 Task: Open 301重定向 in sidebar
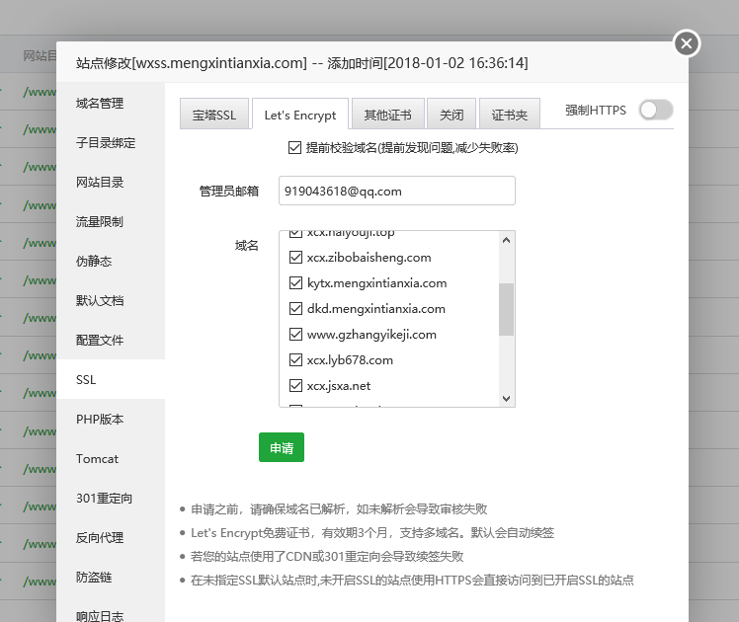(111, 499)
